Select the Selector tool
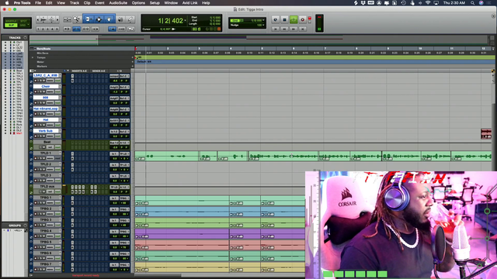The width and height of the screenshot is (497, 279). [x=99, y=19]
